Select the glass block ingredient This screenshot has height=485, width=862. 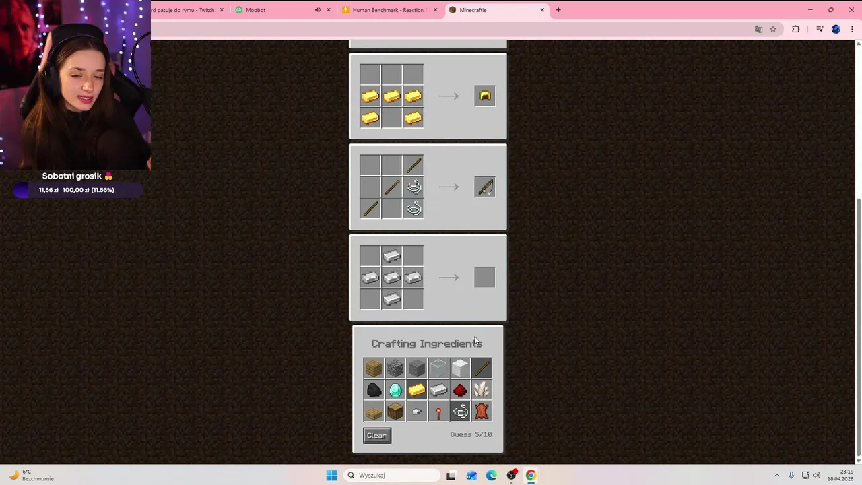click(x=438, y=368)
